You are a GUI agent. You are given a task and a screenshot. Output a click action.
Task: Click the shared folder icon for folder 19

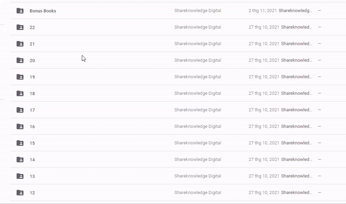pos(20,77)
